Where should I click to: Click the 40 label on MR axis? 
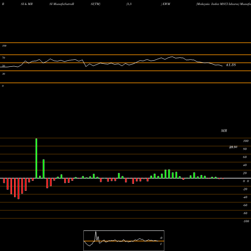click(x=245, y=165)
